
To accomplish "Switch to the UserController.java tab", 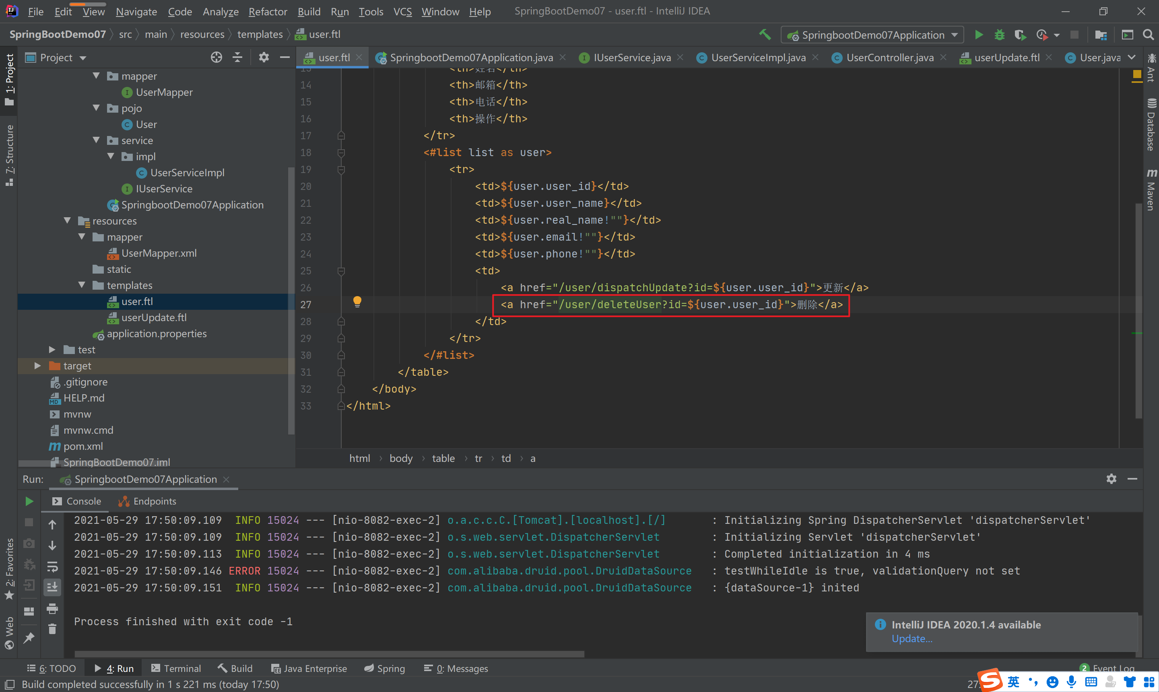I will click(x=889, y=58).
